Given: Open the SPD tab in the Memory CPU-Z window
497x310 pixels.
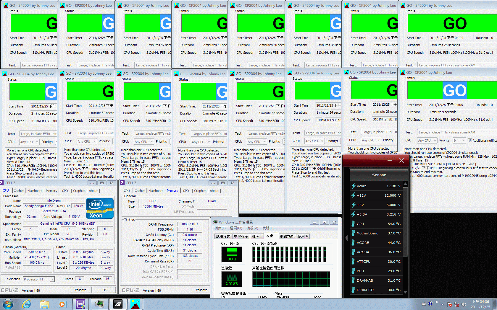Looking at the screenshot, I should click(x=186, y=191).
